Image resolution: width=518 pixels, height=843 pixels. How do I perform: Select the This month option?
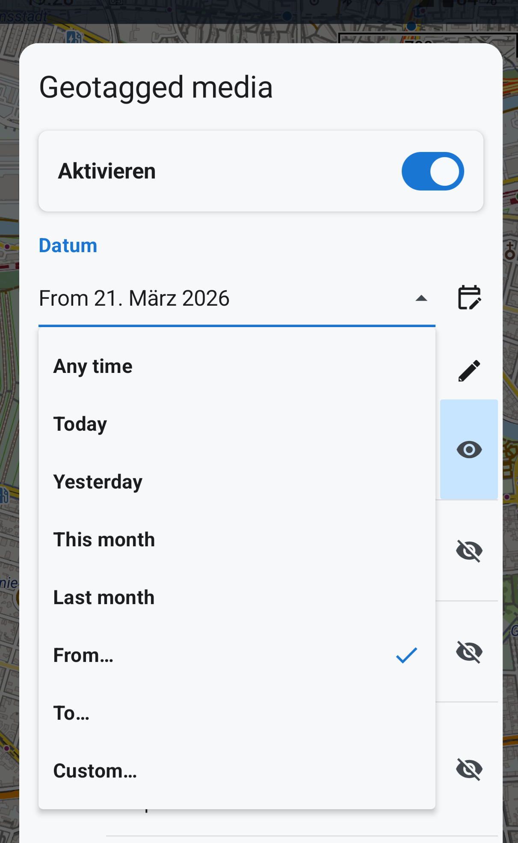104,540
